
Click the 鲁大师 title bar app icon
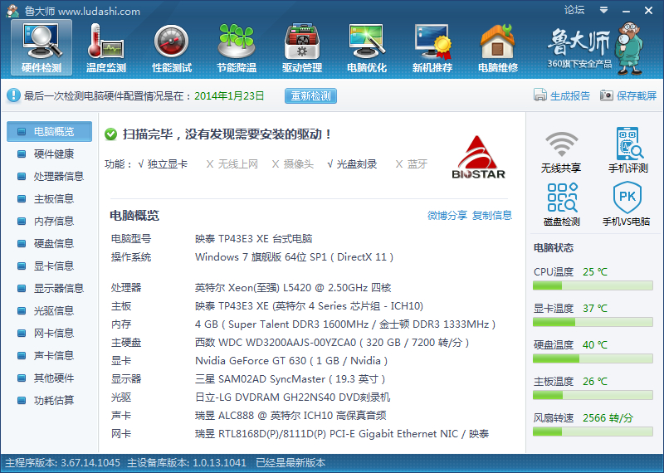[12, 11]
